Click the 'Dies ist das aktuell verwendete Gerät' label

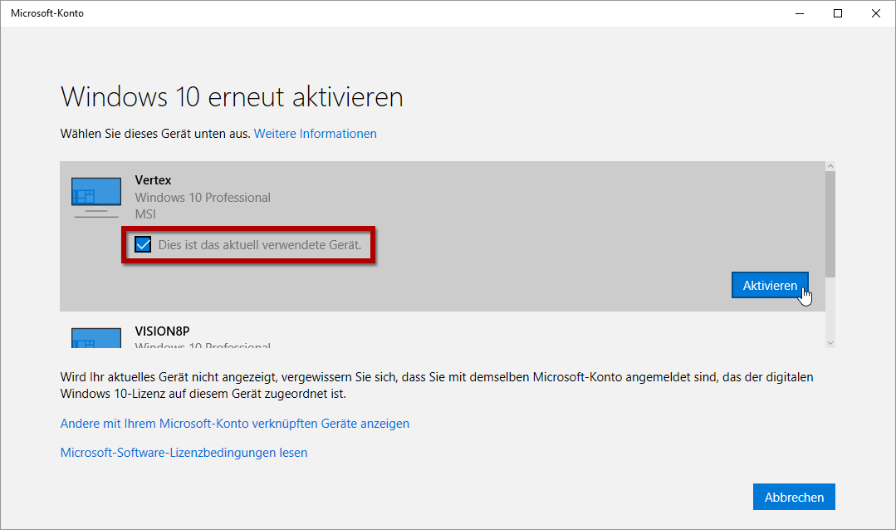point(259,245)
